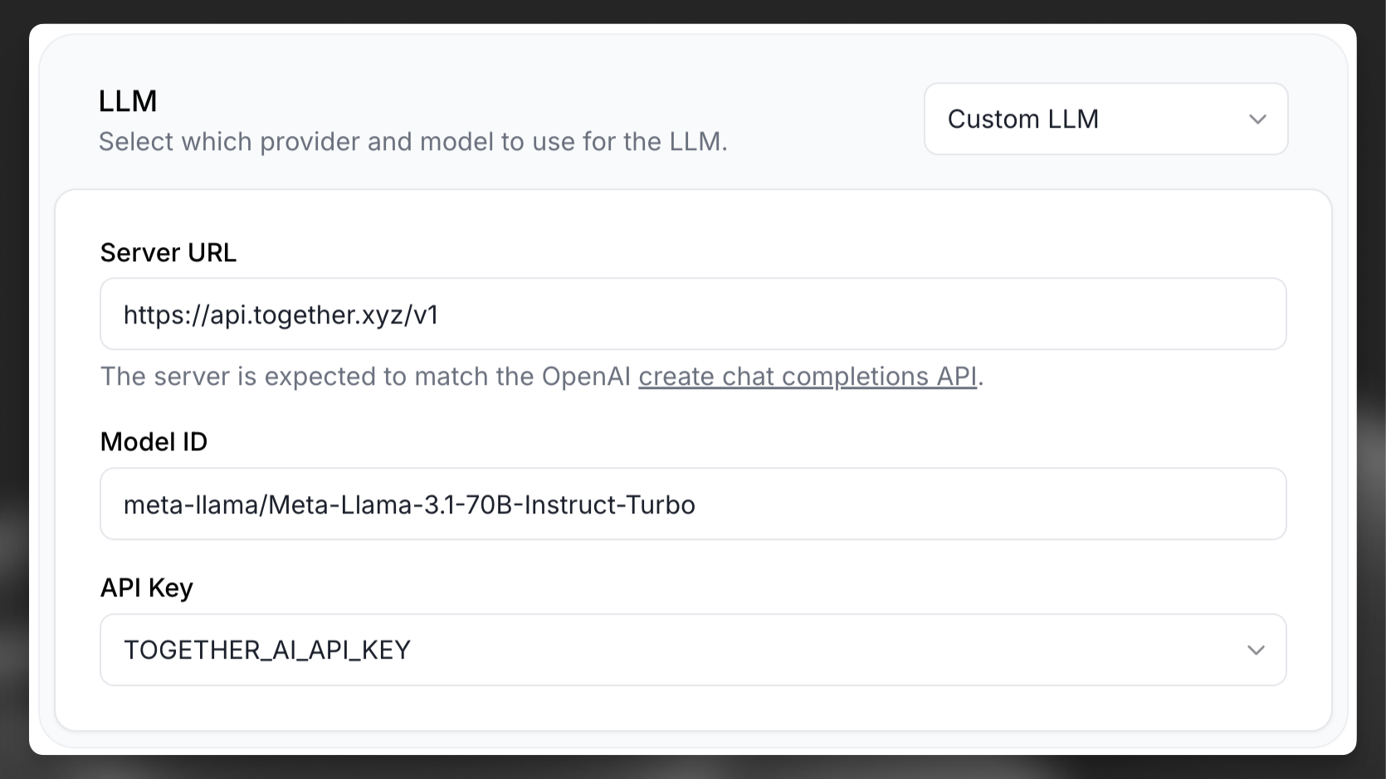This screenshot has height=779, width=1386.
Task: Open the Custom LLM provider dropdown
Action: click(1105, 119)
